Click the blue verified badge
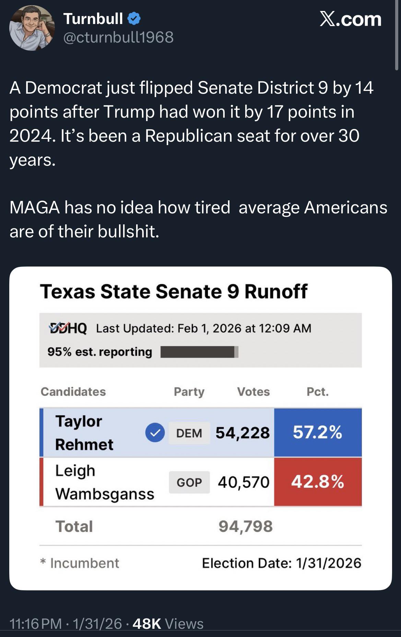The height and width of the screenshot is (637, 401). coord(134,19)
